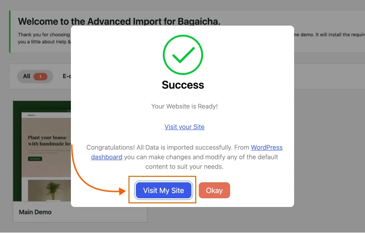Click the Visit My Site button
The width and height of the screenshot is (365, 233).
[163, 191]
